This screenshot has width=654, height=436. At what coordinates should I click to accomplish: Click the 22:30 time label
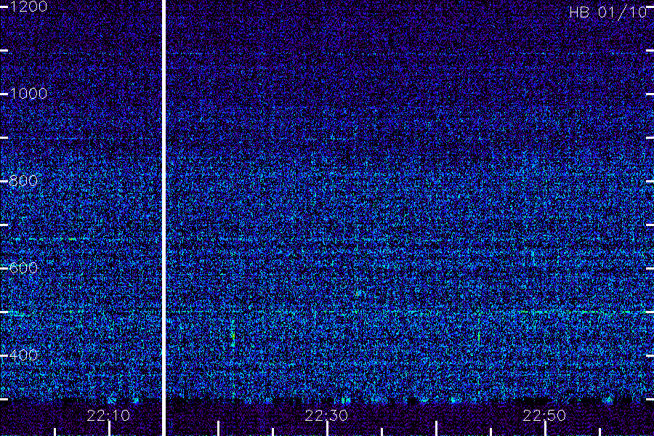pos(326,416)
